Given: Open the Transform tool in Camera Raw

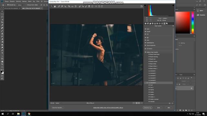Looking at the screenshot, I should [76, 6].
